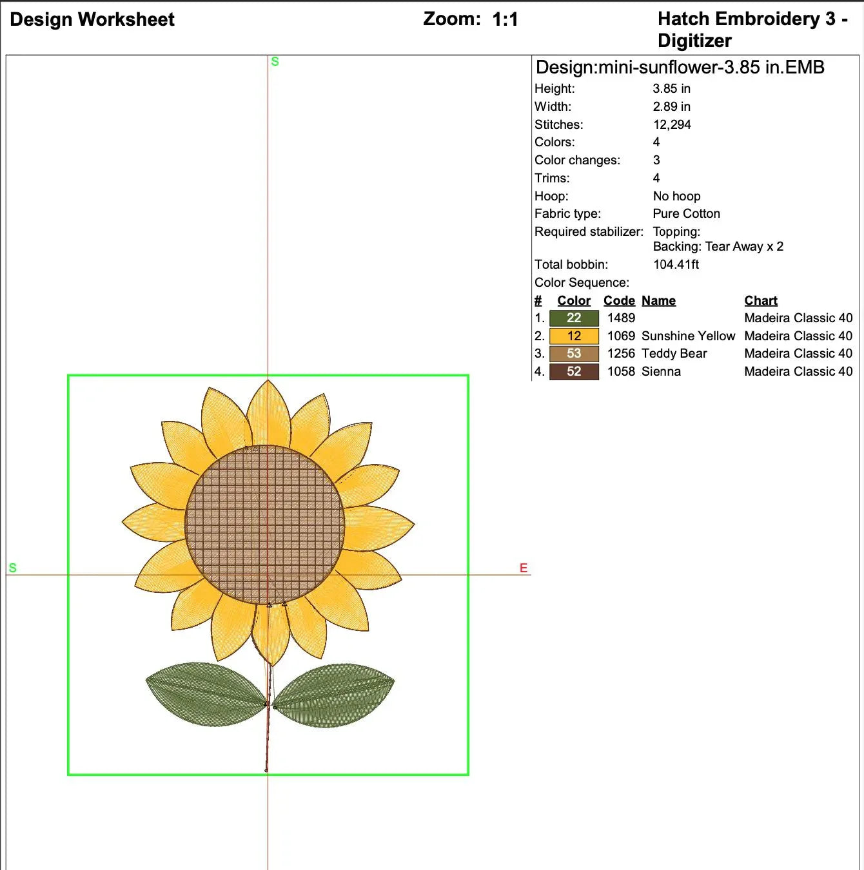The image size is (864, 870).
Task: Select the Teddy Bear color swatch 53
Action: point(573,353)
